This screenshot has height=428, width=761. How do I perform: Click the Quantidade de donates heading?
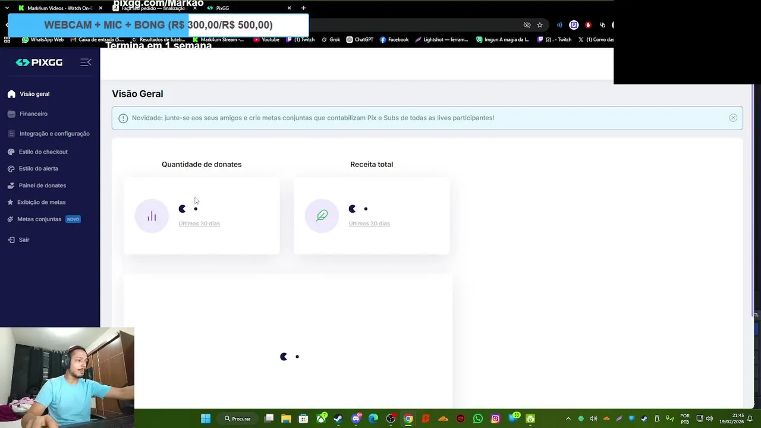(202, 165)
